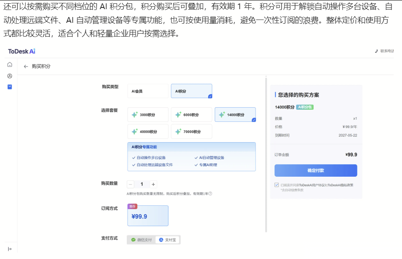Click the order total ¥99.9
Viewport: 402px width, 259px height.
pos(351,155)
